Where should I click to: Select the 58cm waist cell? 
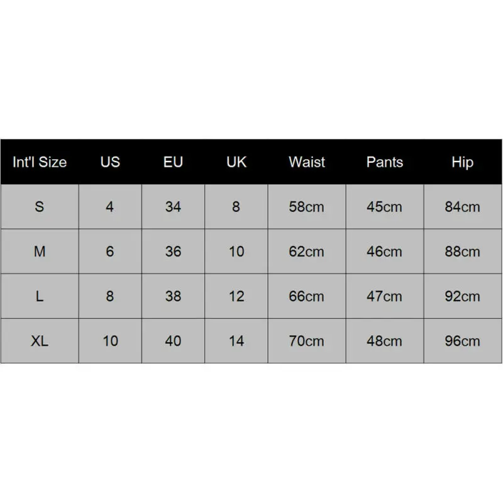(307, 207)
